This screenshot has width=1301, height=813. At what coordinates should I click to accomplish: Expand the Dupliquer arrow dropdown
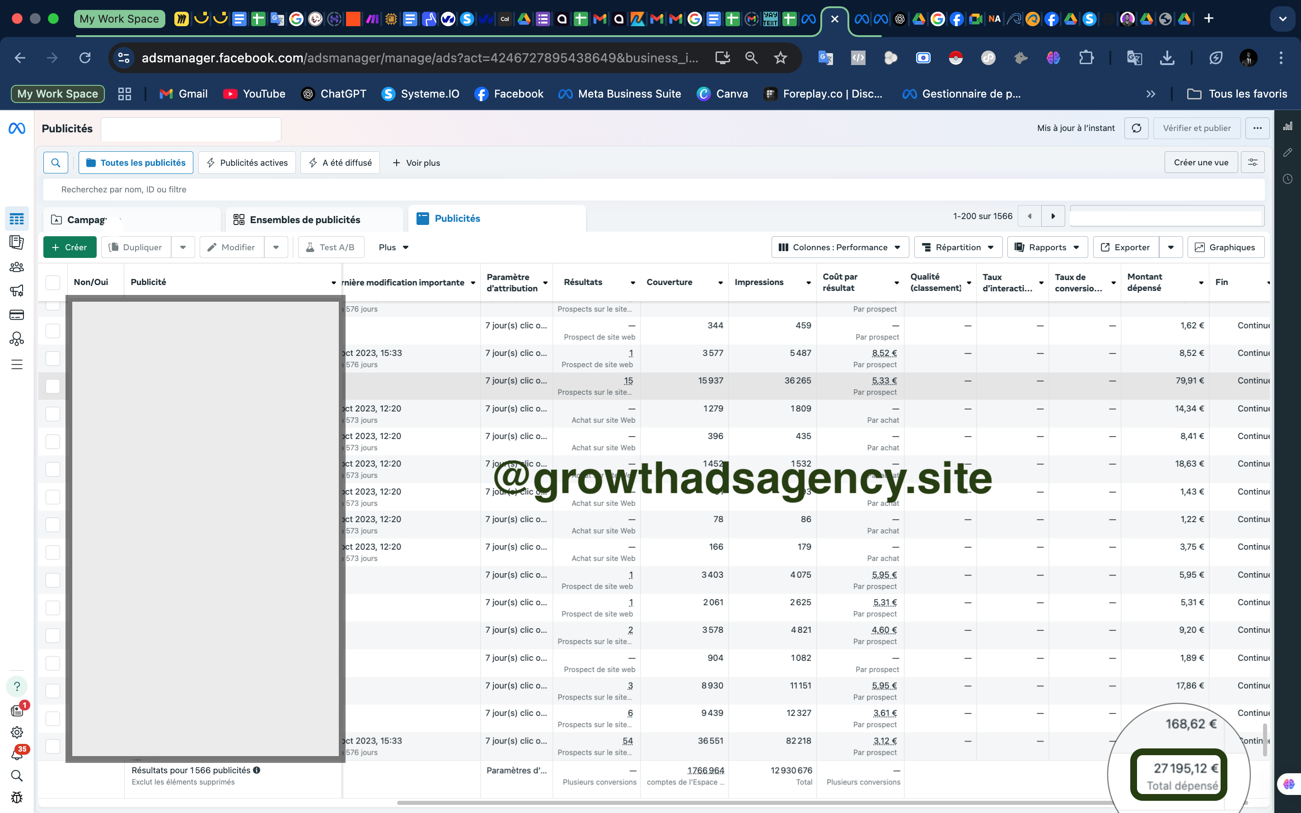tap(183, 247)
